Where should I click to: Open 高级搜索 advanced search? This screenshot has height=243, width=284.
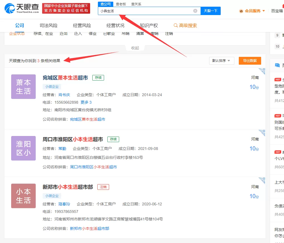click(x=185, y=26)
